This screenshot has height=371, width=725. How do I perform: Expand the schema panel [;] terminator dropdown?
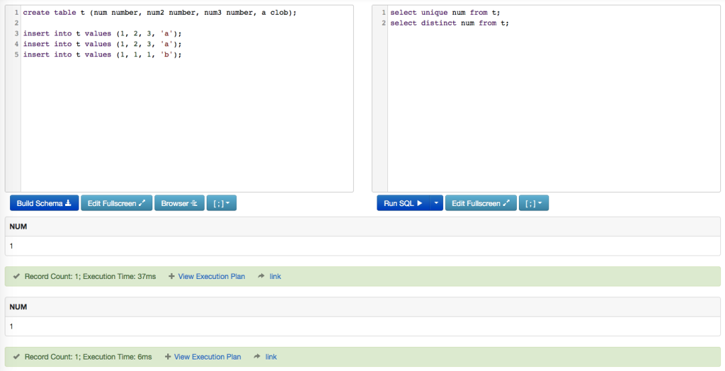(x=222, y=203)
